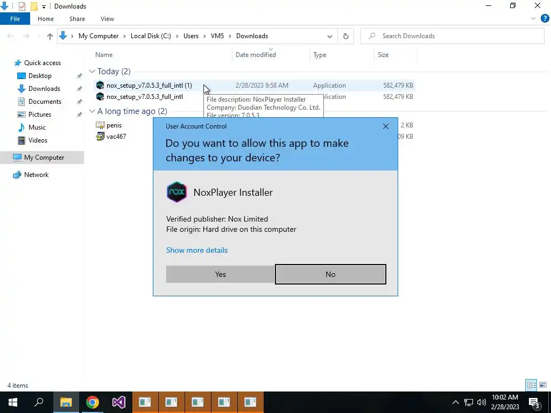Select the vac467 file

[116, 137]
